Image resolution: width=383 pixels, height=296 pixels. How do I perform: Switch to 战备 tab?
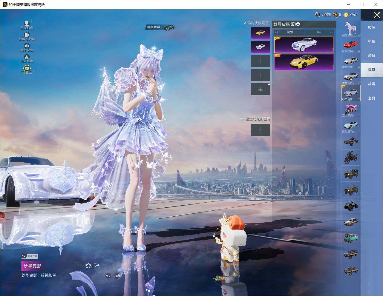click(x=371, y=84)
